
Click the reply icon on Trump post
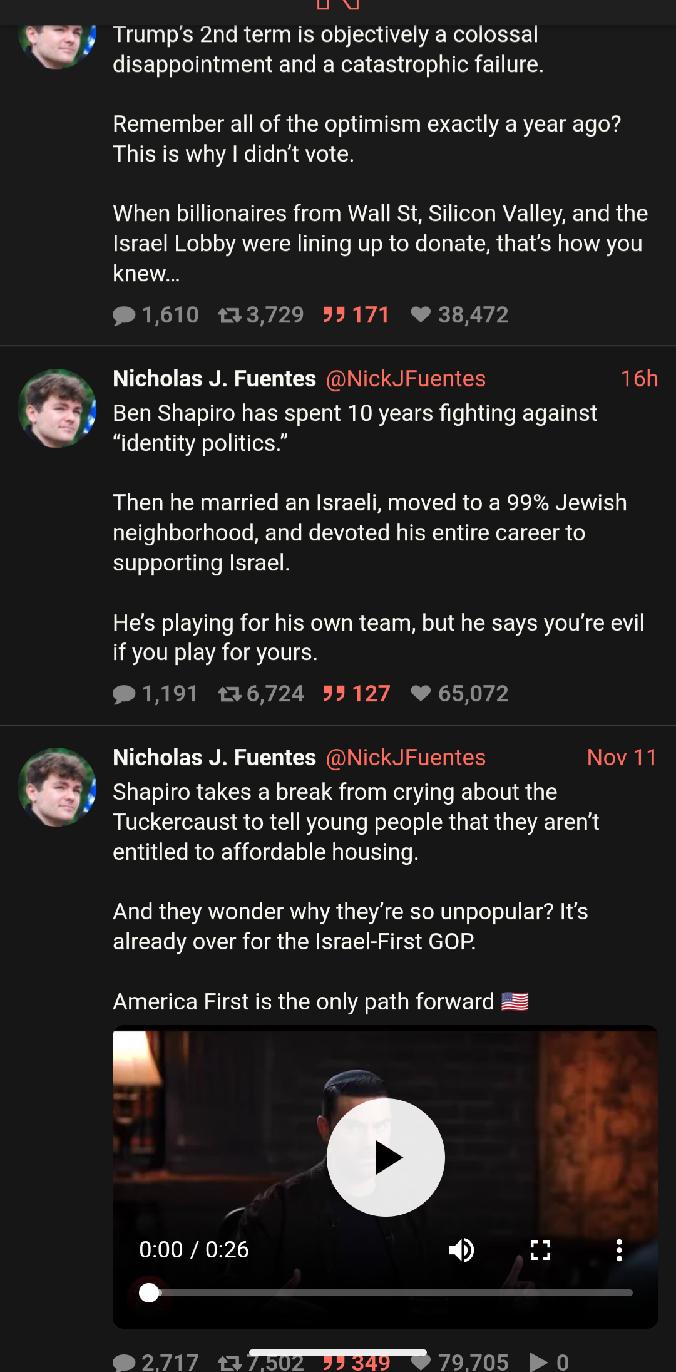point(124,316)
